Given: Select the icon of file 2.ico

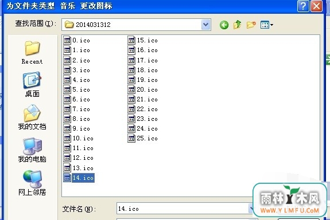Looking at the screenshot, I should pos(67,60).
